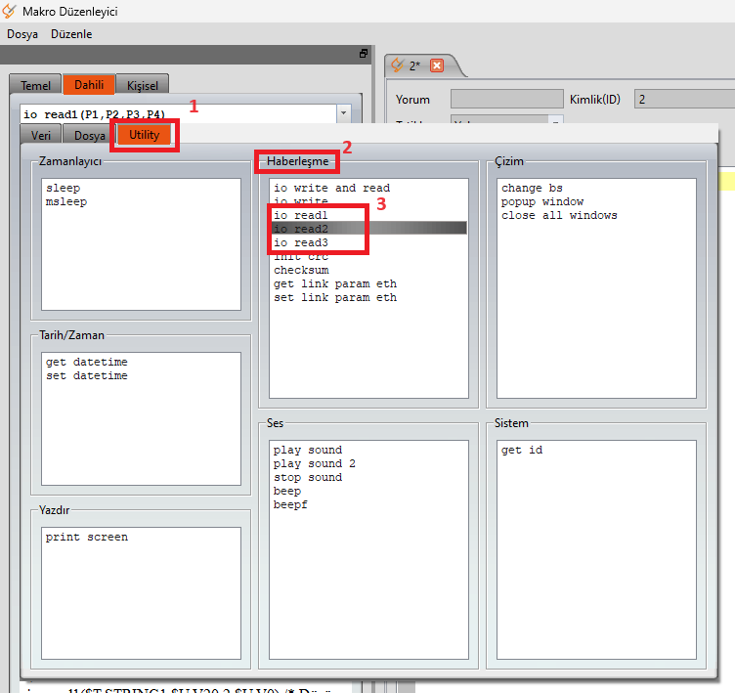The image size is (735, 693).
Task: Select print screen in the Yazdır list
Action: click(x=86, y=537)
